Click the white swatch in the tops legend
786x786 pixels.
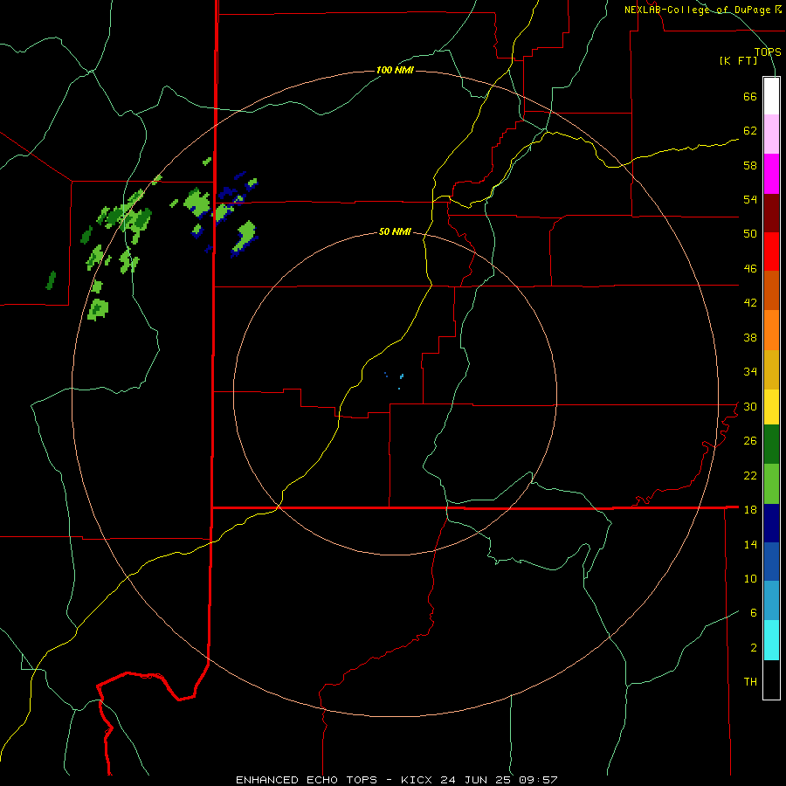[x=771, y=96]
